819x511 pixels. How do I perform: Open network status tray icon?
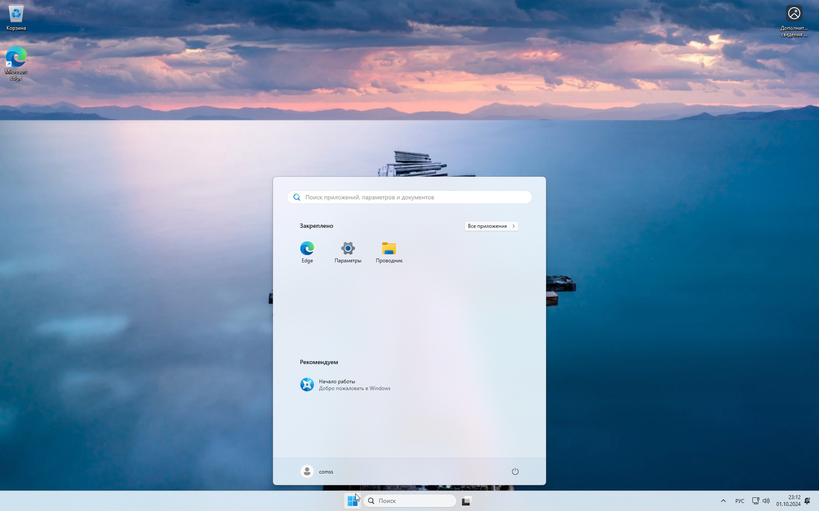pos(756,501)
